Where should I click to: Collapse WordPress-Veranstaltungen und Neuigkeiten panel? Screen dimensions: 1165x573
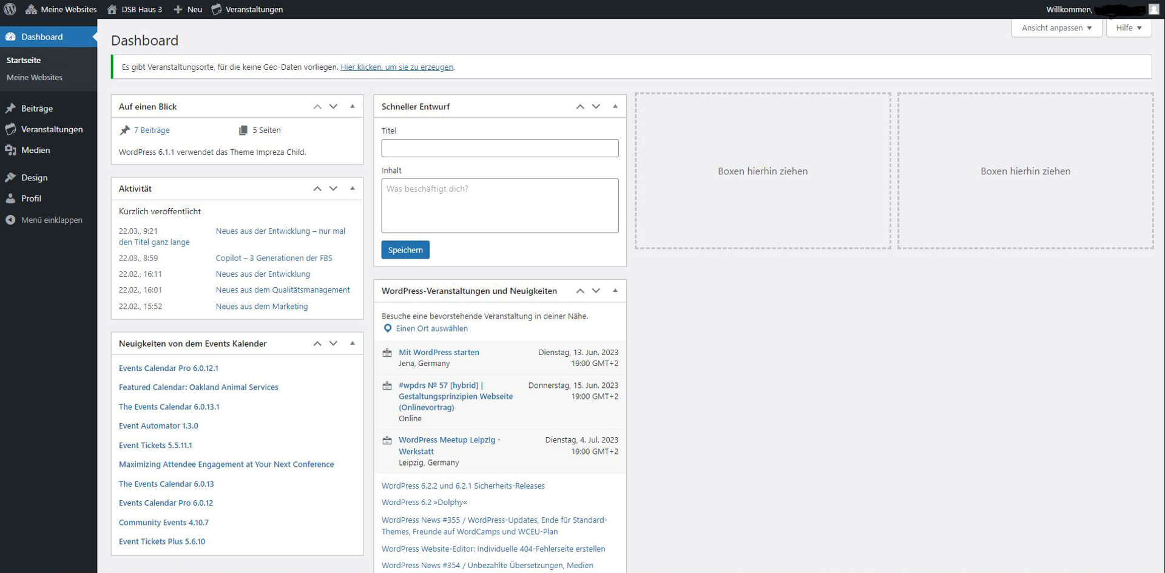[x=615, y=291]
